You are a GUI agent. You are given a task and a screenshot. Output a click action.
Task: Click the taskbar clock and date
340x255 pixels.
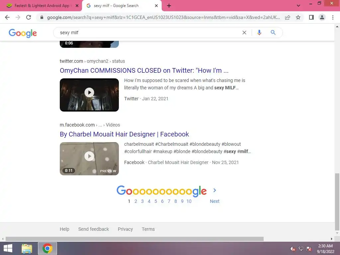point(325,249)
